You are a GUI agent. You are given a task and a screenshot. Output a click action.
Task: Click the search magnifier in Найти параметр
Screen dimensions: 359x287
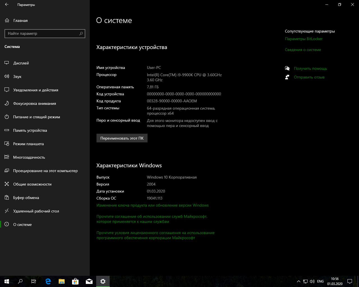pos(81,33)
